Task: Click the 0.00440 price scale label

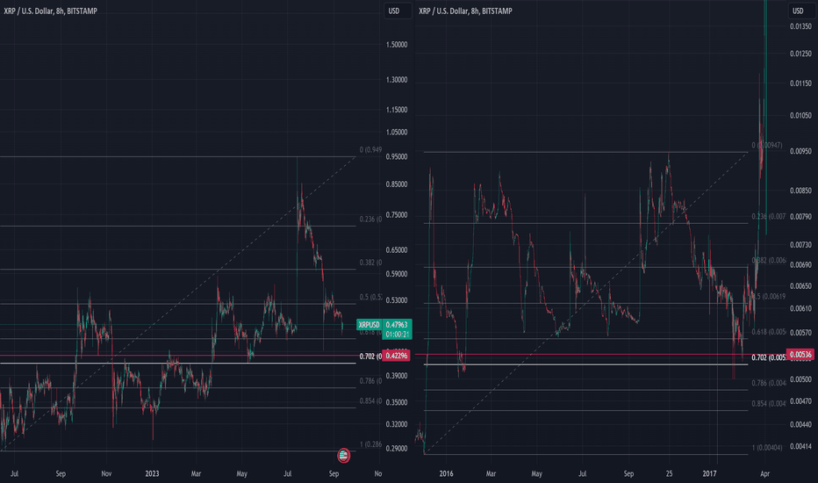Action: [x=800, y=424]
